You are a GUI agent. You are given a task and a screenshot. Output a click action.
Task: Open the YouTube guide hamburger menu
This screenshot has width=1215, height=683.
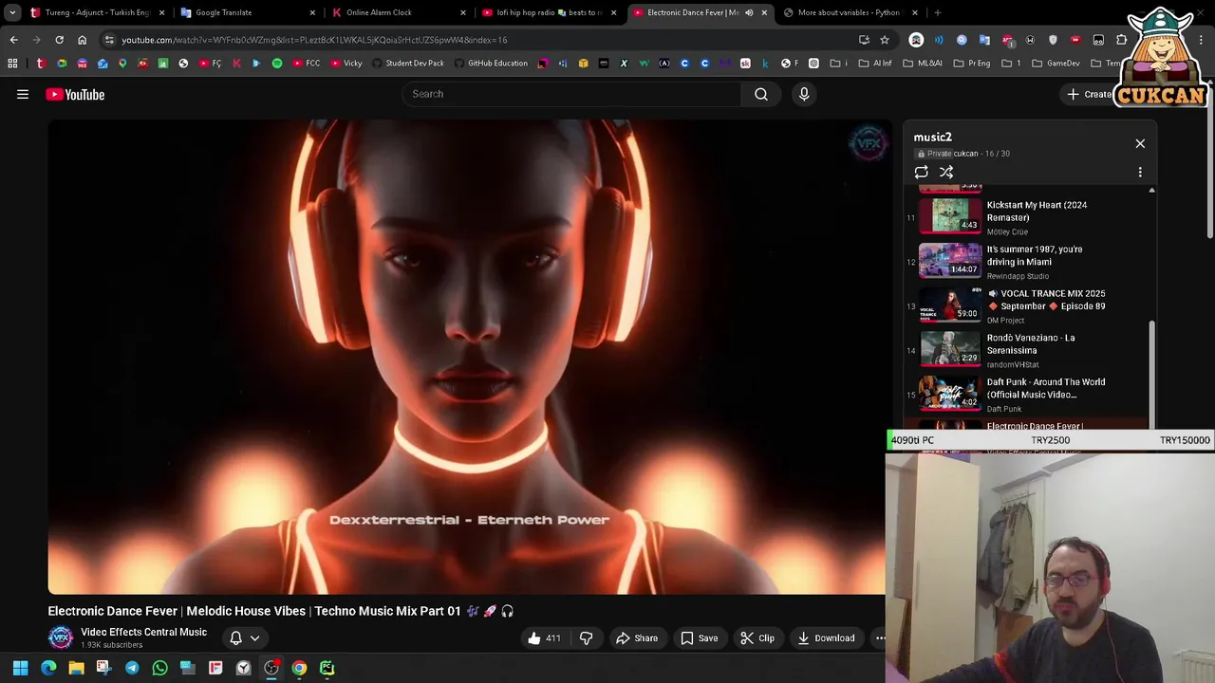23,94
